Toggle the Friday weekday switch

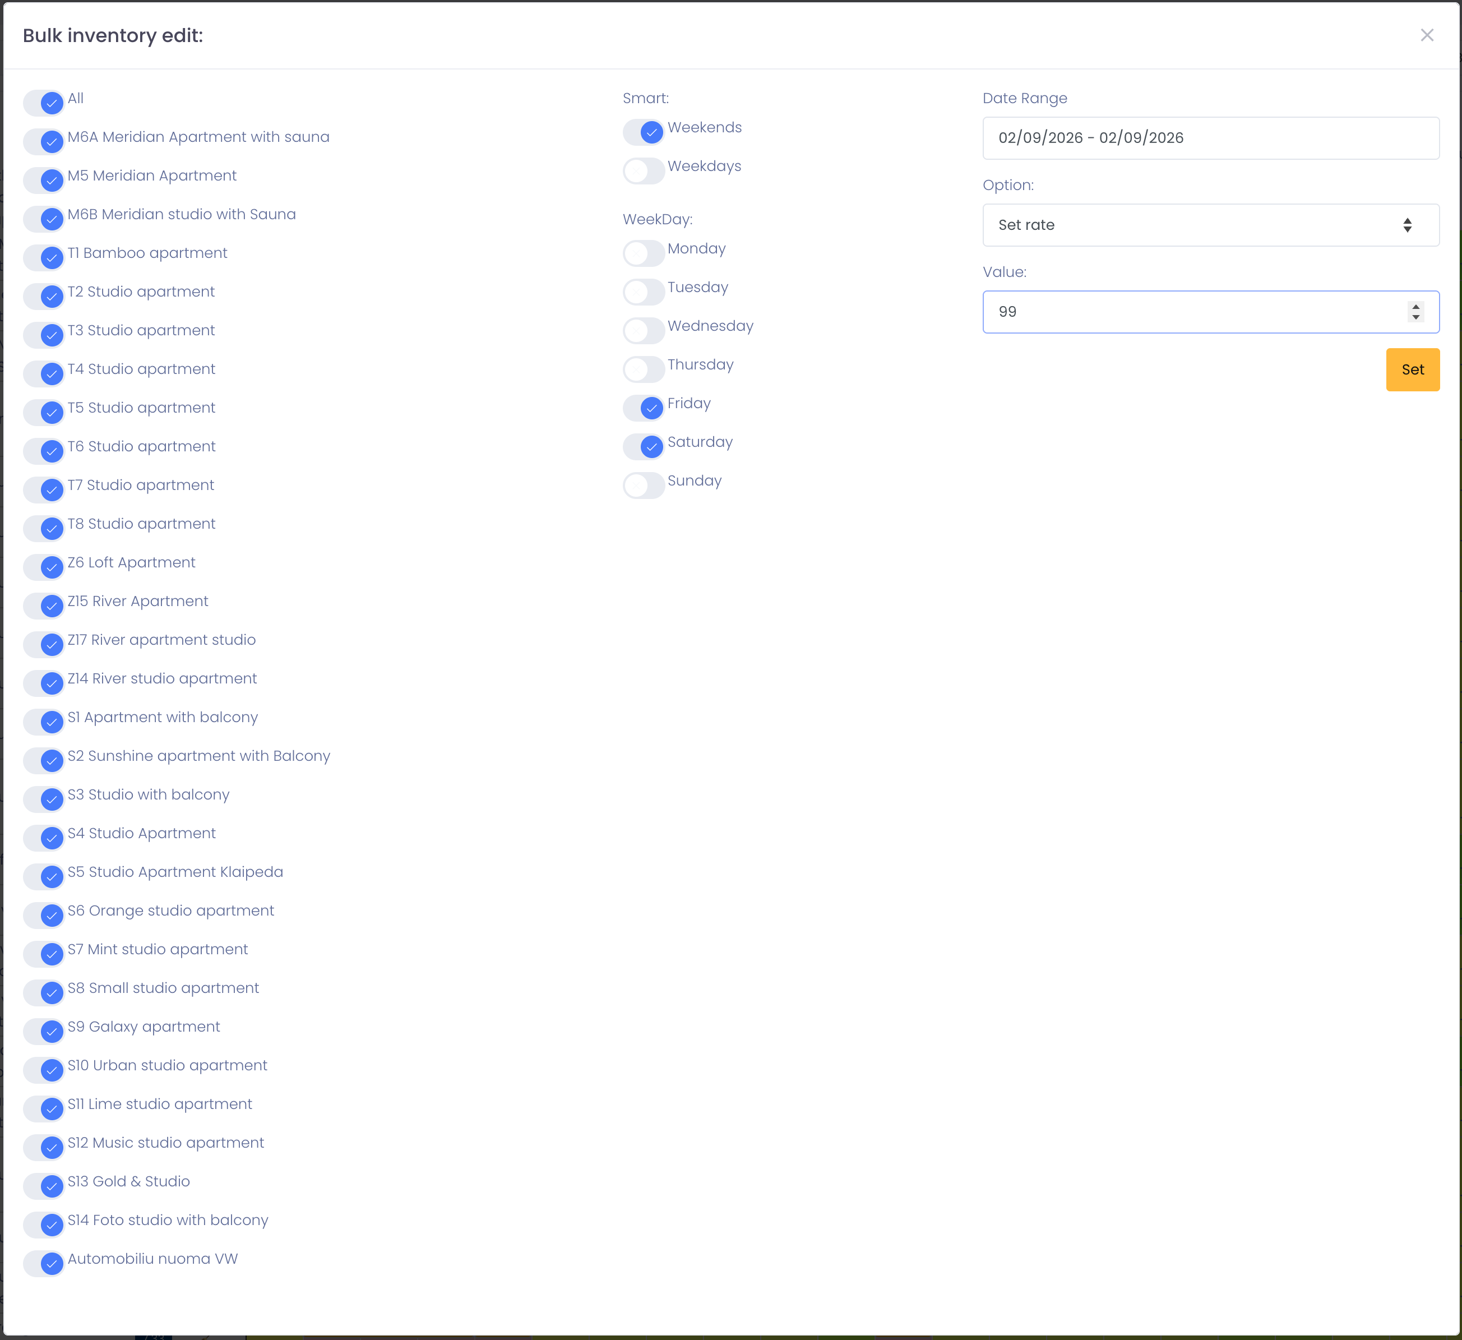[643, 408]
